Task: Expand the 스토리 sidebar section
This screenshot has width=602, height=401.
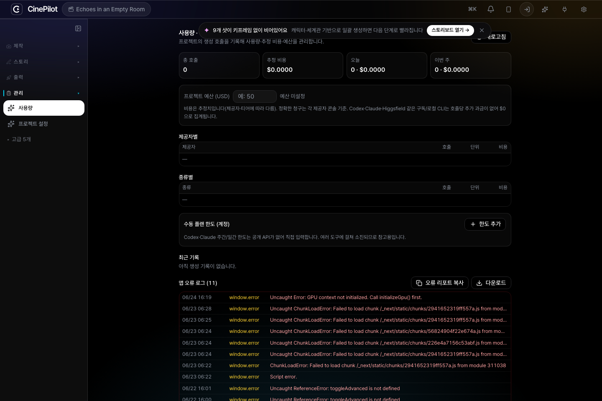Action: (43, 62)
